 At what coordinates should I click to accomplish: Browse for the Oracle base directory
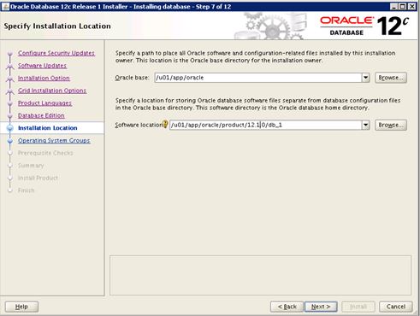(x=391, y=78)
